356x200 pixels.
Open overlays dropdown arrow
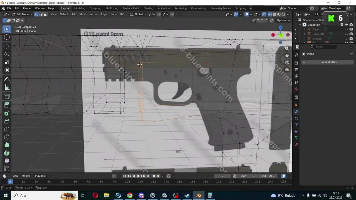251,14
